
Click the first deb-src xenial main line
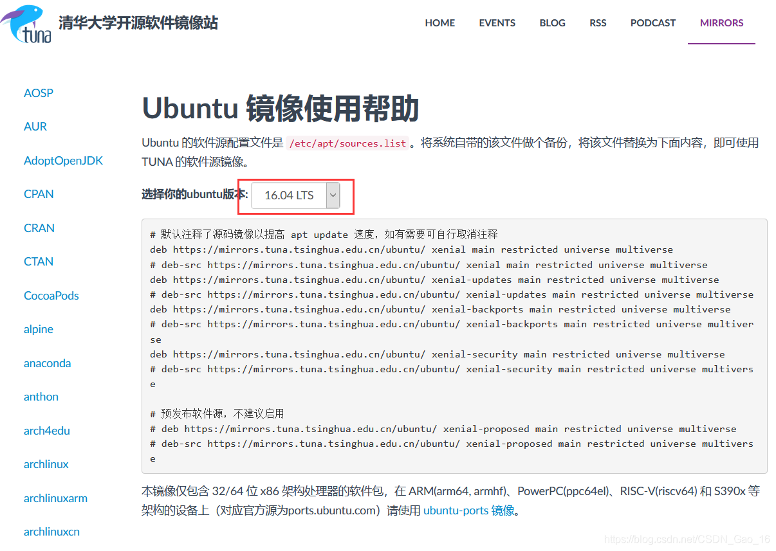click(x=429, y=265)
